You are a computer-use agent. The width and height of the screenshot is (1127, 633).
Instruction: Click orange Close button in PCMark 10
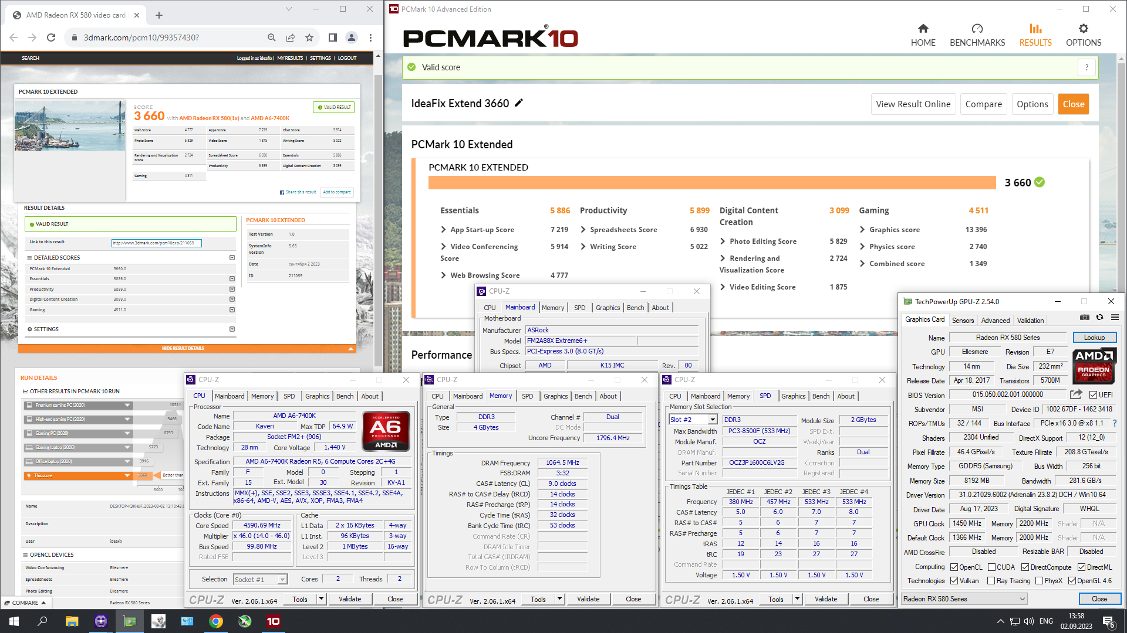[x=1074, y=104]
